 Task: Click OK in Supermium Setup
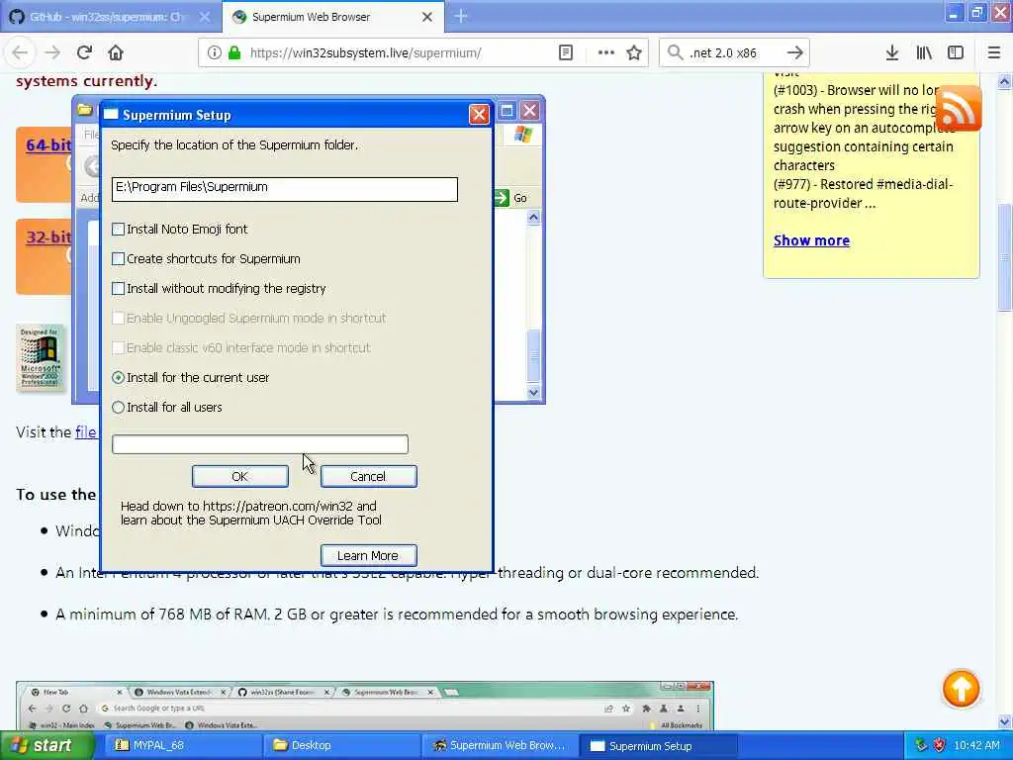(240, 476)
